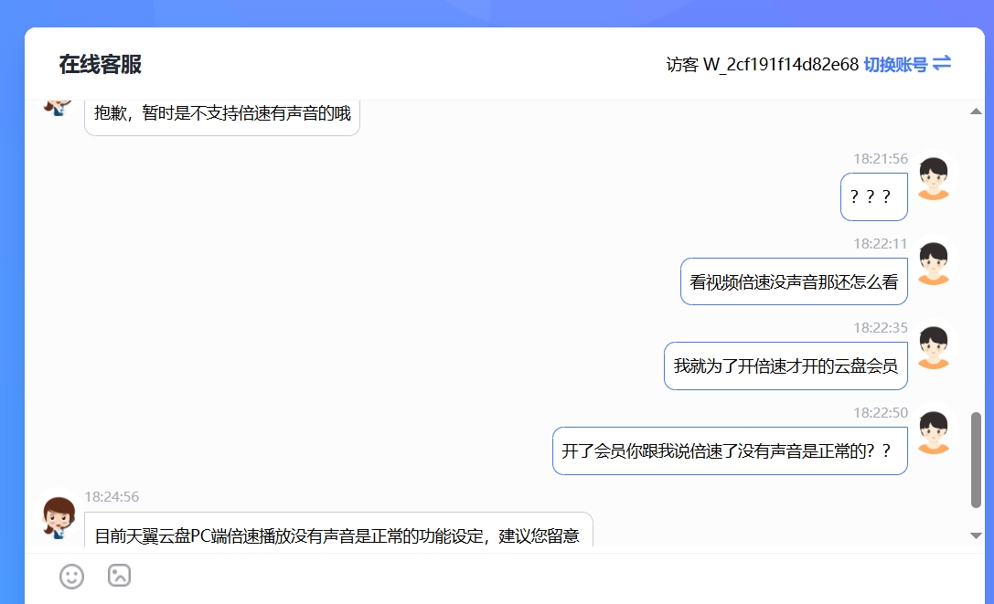994x604 pixels.
Task: Open the emoji picker smiley icon
Action: [71, 576]
